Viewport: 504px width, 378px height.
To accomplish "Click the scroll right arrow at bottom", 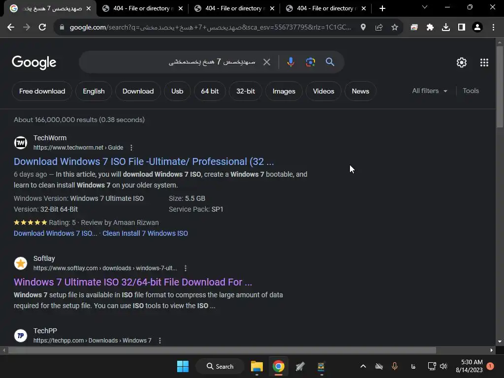I will point(492,350).
